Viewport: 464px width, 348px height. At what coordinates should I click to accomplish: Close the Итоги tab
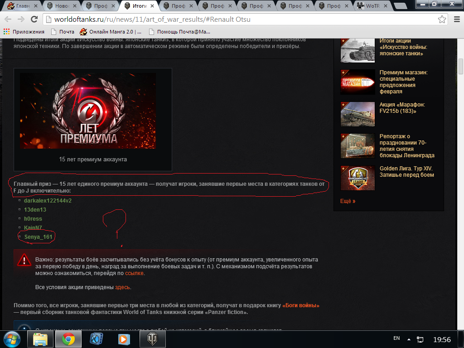click(152, 5)
